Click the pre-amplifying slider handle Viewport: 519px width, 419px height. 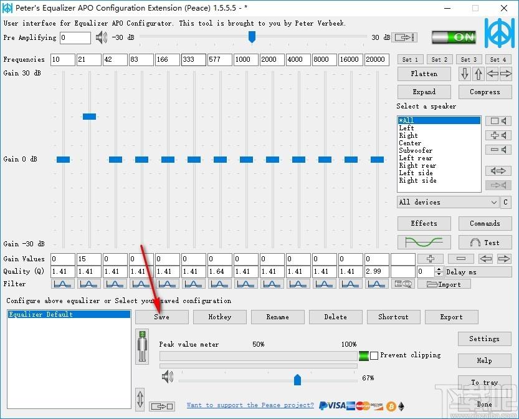[x=252, y=37]
